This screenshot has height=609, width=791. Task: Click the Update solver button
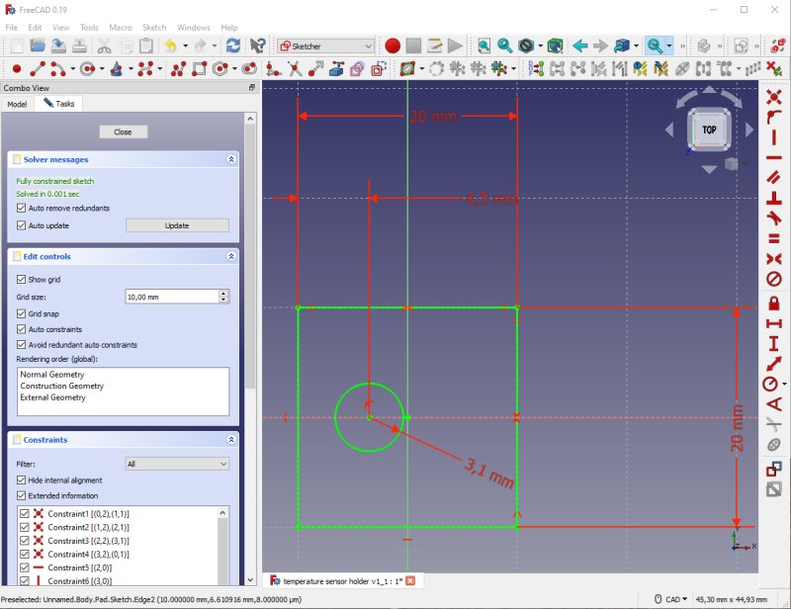click(177, 225)
